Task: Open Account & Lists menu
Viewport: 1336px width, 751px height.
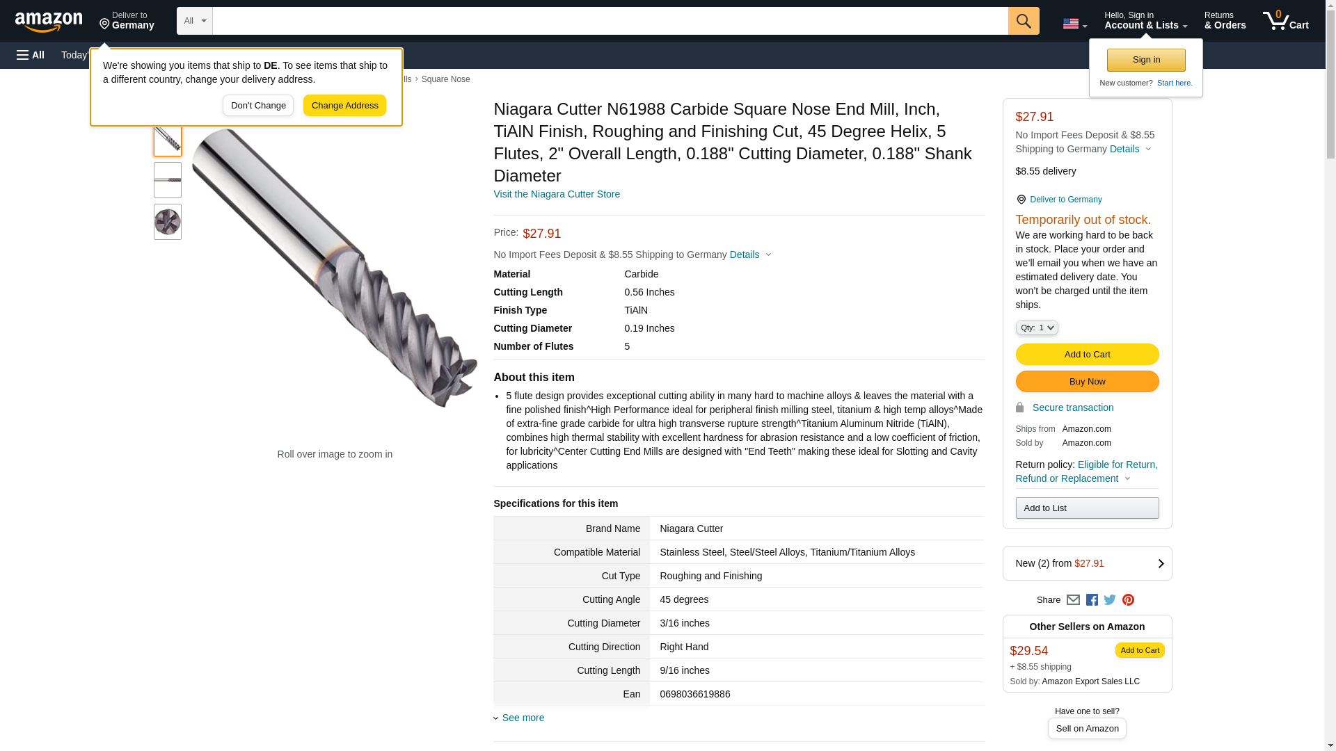Action: coord(1145,21)
